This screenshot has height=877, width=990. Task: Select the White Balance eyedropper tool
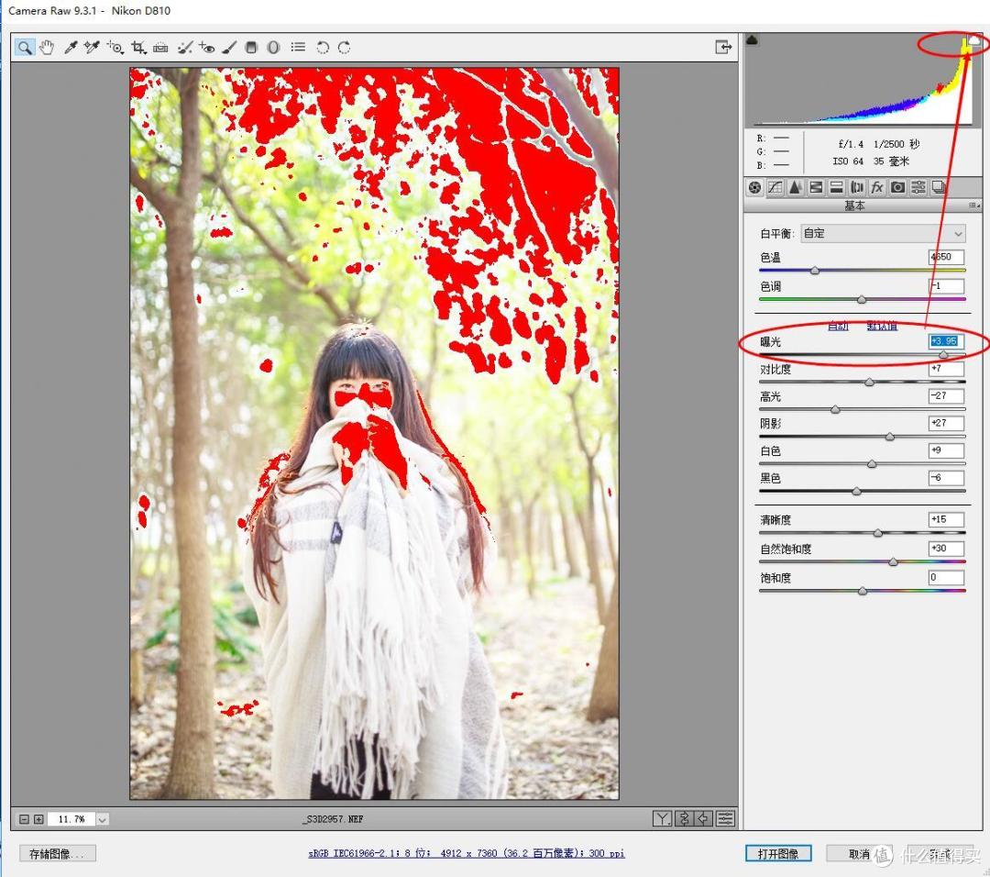[70, 48]
